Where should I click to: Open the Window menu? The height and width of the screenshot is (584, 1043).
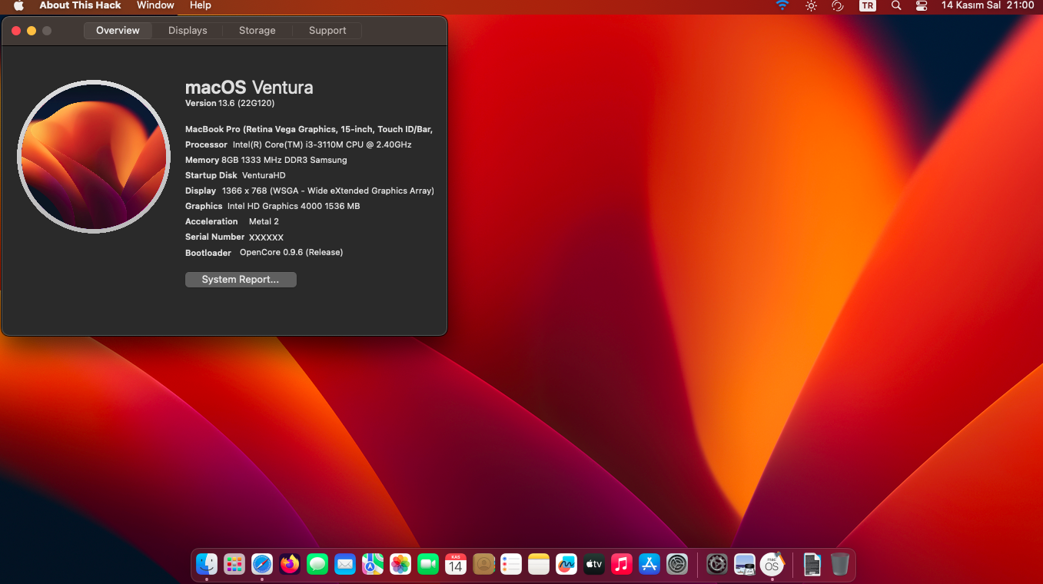[x=155, y=5]
